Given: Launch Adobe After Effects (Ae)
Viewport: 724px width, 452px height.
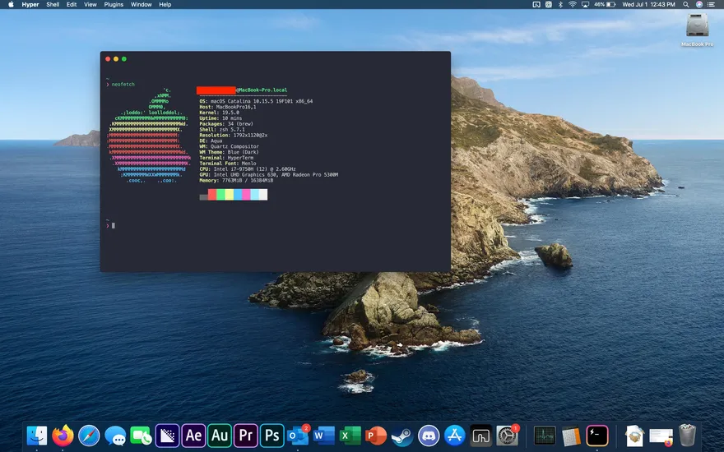Looking at the screenshot, I should 193,436.
